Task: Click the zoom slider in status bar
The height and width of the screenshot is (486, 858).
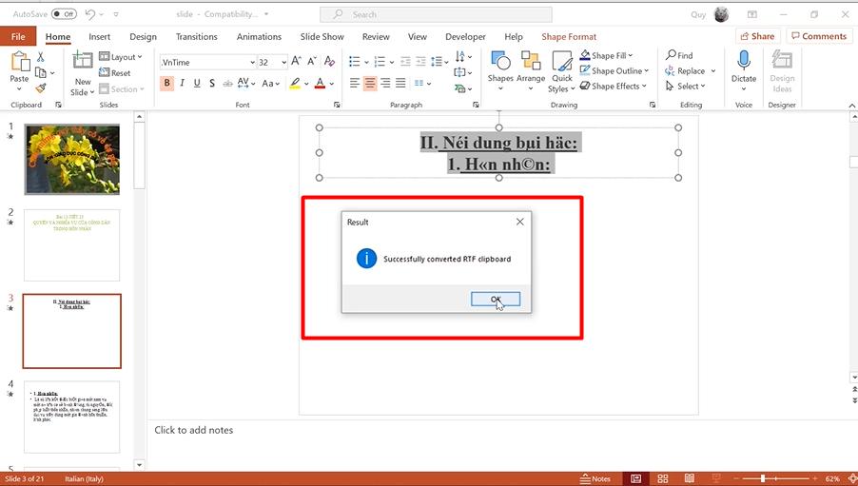Action: click(x=763, y=478)
